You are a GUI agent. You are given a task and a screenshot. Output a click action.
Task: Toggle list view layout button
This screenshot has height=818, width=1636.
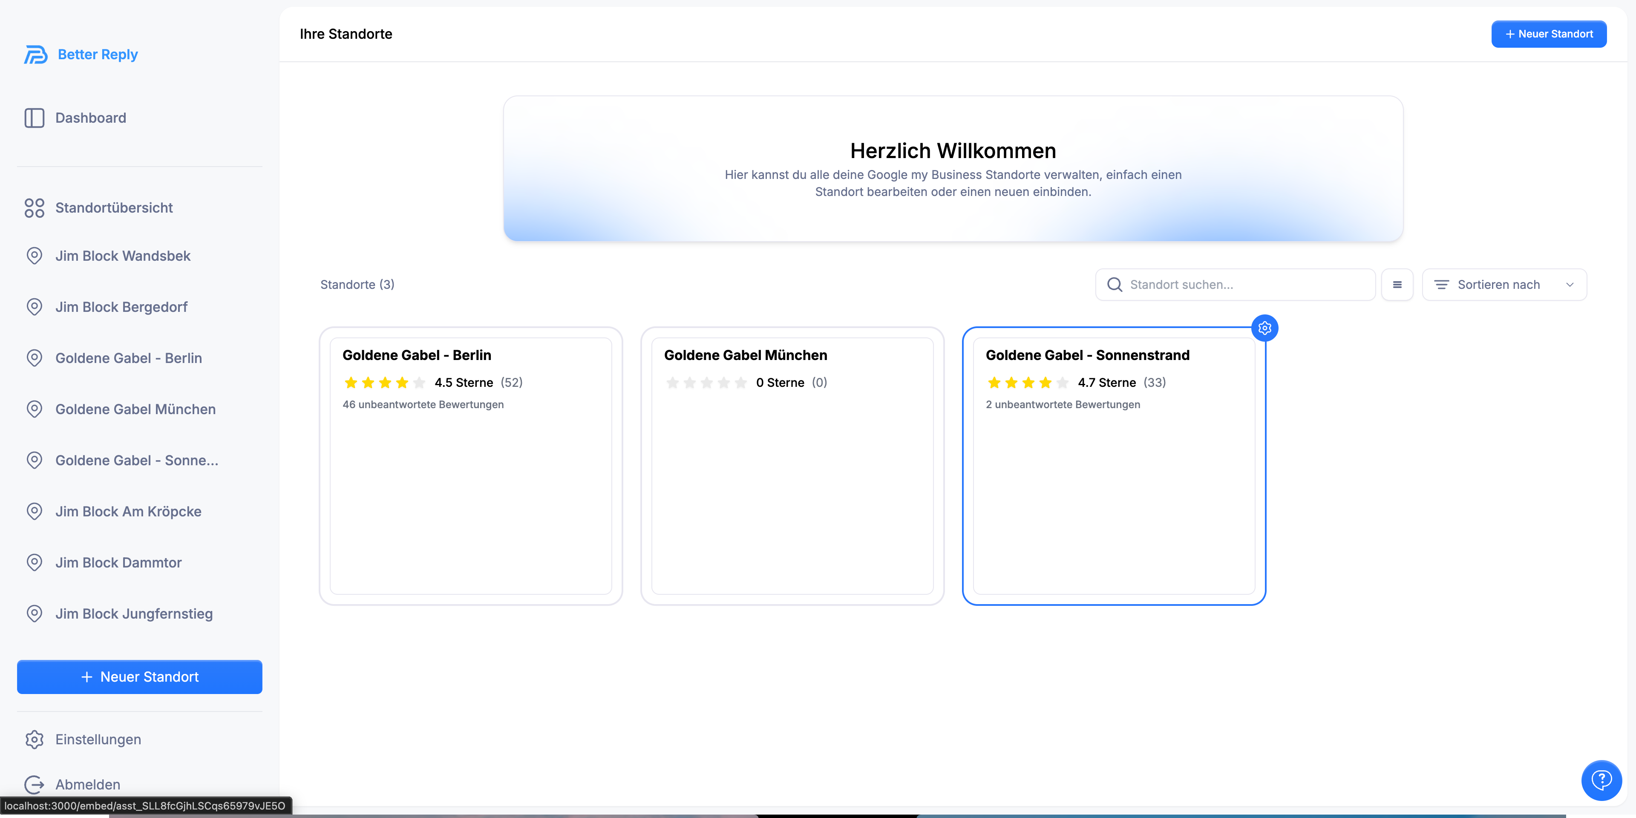(1397, 285)
